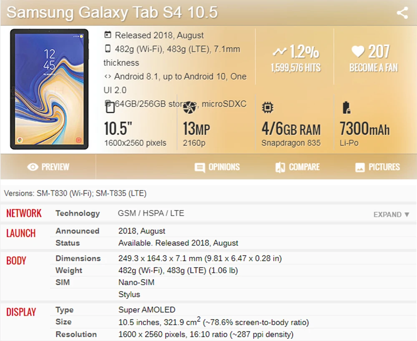This screenshot has height=341, width=417.
Task: Click the '2160p' video text
Action: point(194,143)
